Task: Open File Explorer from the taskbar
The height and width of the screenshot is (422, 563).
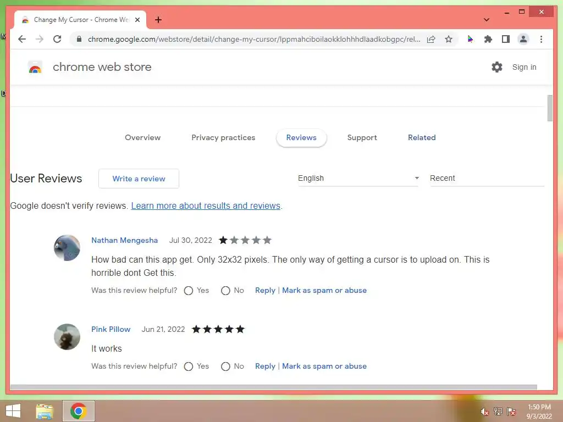Action: click(45, 411)
